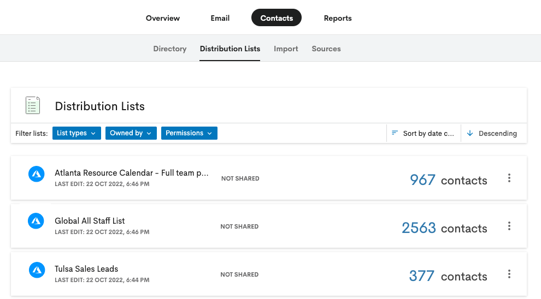Image resolution: width=541 pixels, height=299 pixels.
Task: Open Global All Staff List name
Action: coord(90,220)
